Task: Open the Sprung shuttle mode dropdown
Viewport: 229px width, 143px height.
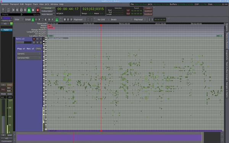Action: click(37, 15)
